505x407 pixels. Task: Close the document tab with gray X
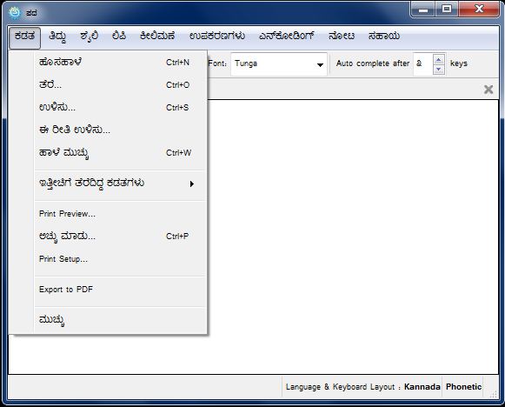point(488,90)
